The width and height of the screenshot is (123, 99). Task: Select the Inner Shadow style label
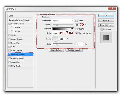click(x=17, y=39)
